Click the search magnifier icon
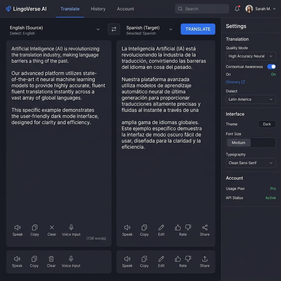Viewport: 281px width, 281px height. pos(180,9)
